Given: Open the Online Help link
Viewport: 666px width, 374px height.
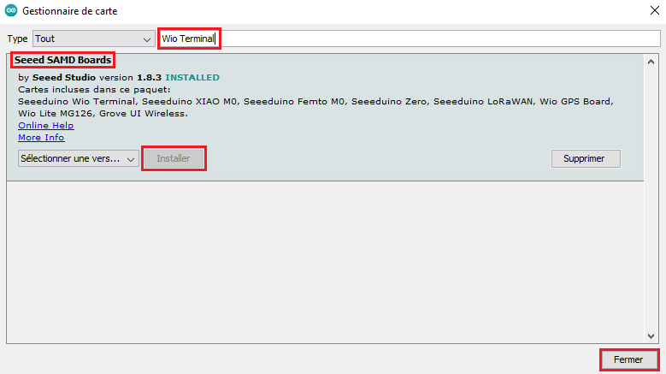Looking at the screenshot, I should 46,125.
